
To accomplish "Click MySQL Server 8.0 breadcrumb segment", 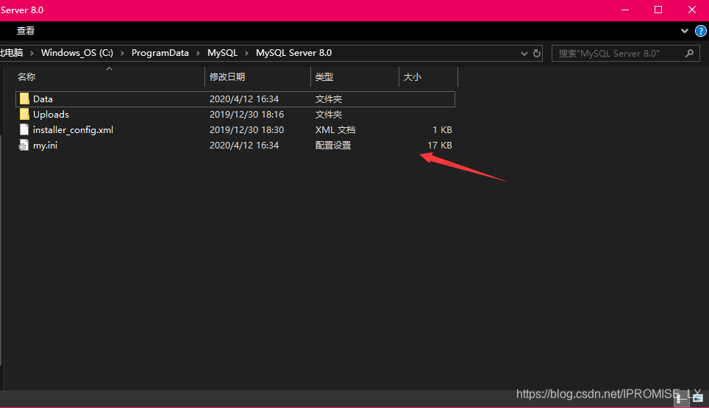I will (294, 53).
